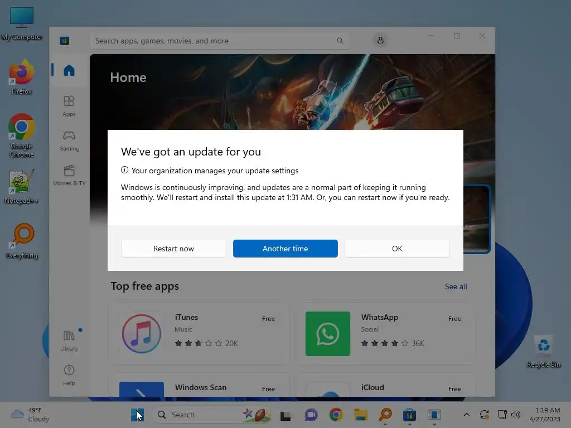Viewport: 571px width, 428px height.
Task: Open the iTunes app card
Action: pyautogui.click(x=200, y=333)
